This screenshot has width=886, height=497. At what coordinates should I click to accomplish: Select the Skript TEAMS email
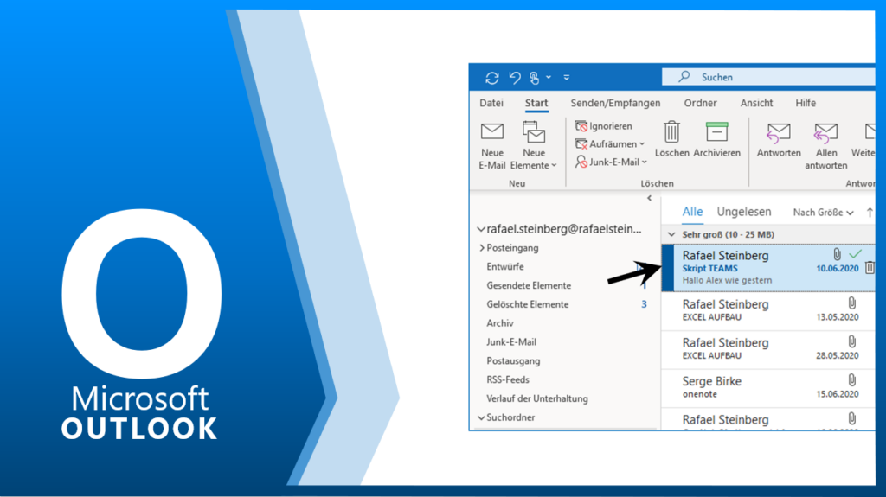click(x=768, y=268)
